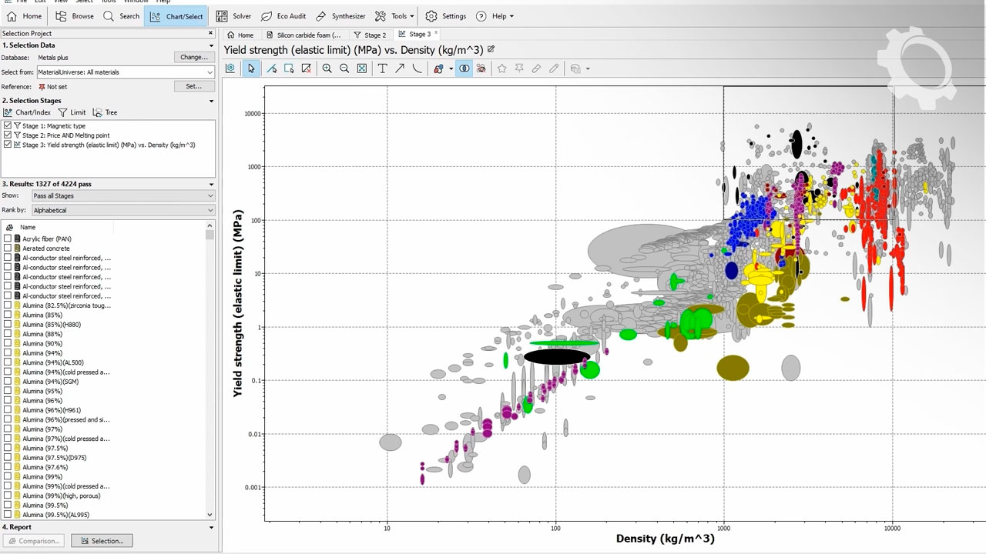Click the zoom-to-fit autoscale icon
986x554 pixels.
click(x=361, y=68)
